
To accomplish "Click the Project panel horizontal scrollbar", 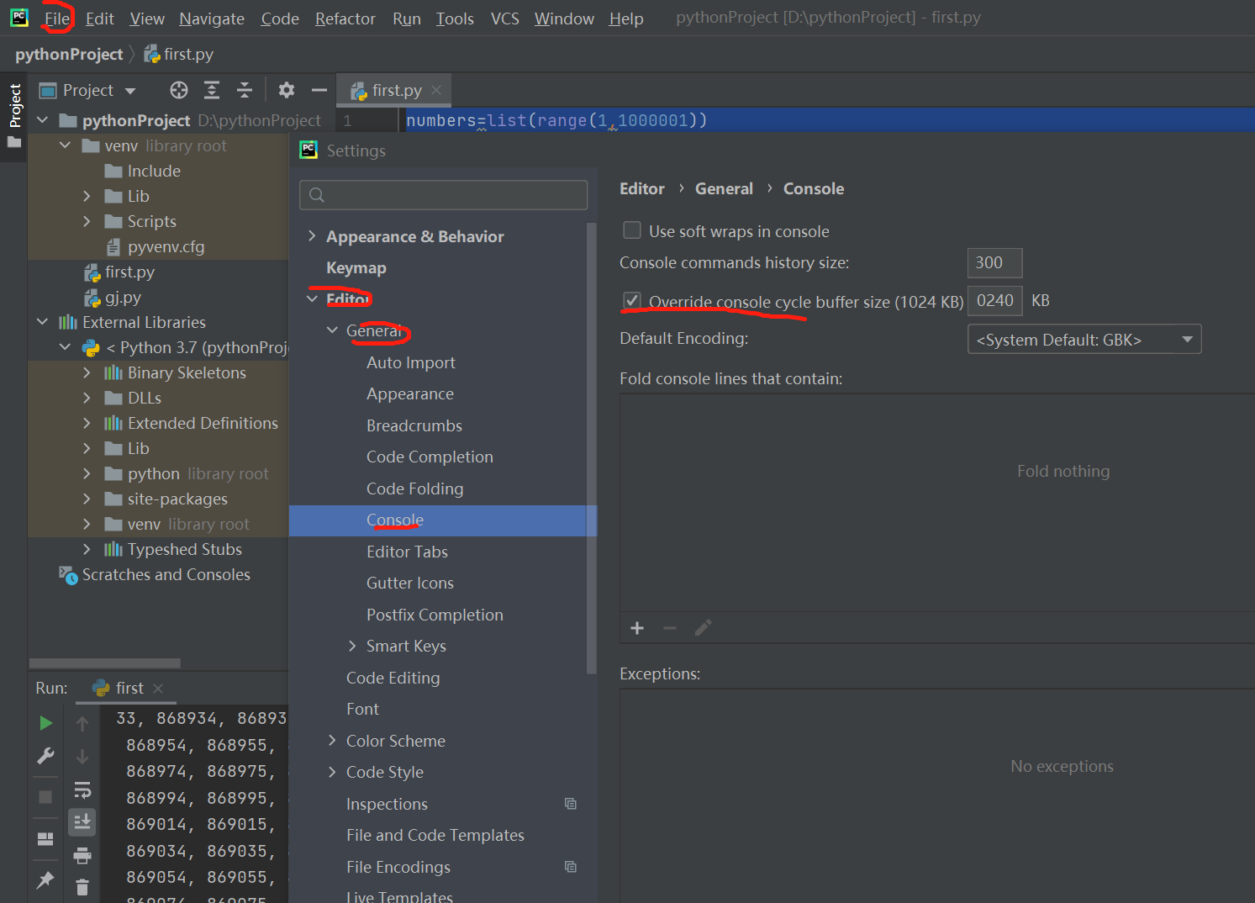I will (x=105, y=663).
